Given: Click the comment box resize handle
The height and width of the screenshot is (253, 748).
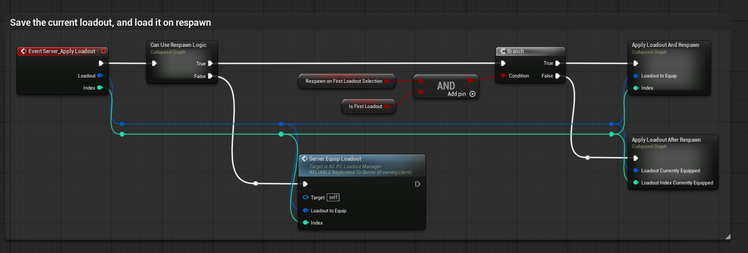Looking at the screenshot, I should (x=728, y=237).
